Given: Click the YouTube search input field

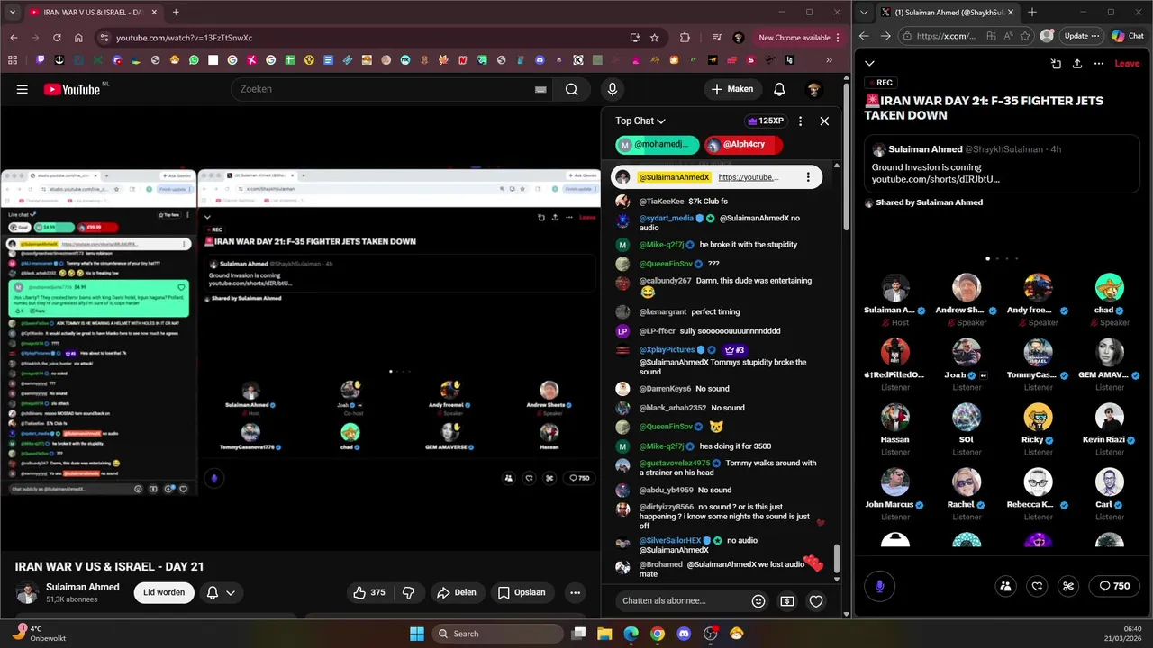Looking at the screenshot, I should pyautogui.click(x=383, y=89).
